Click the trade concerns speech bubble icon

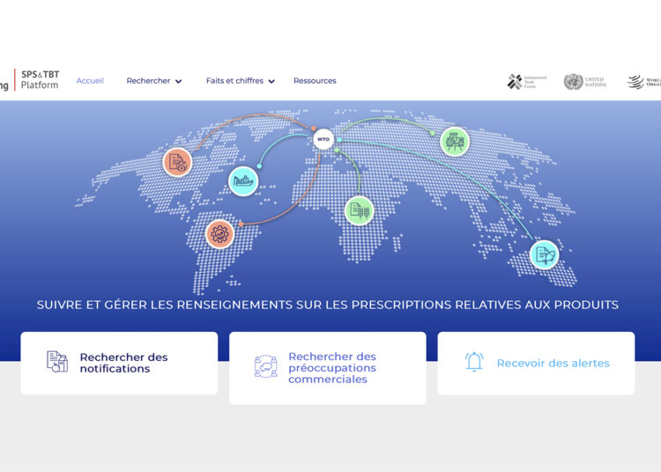coord(265,367)
